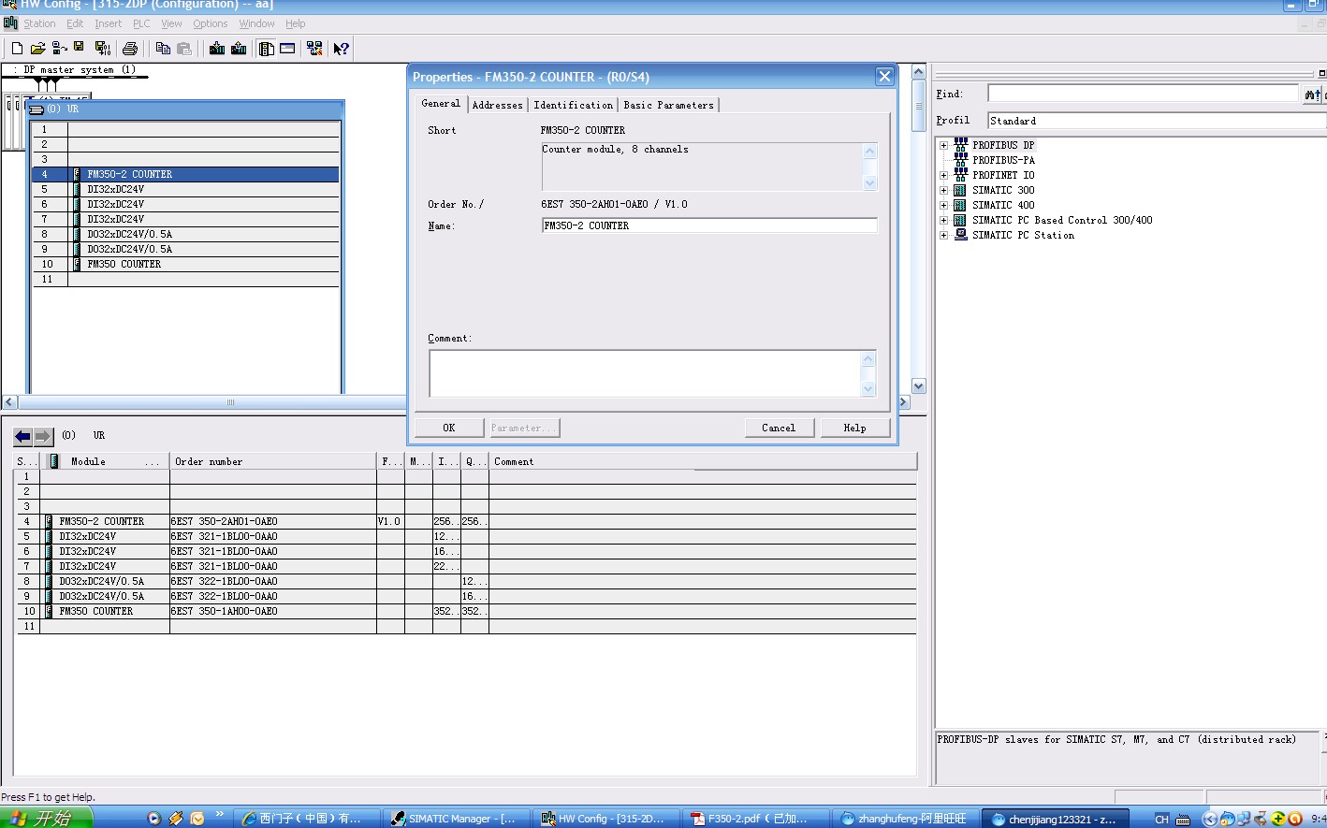The image size is (1327, 828).
Task: Click the rack view vertical scroll-down arrow
Action: click(918, 386)
